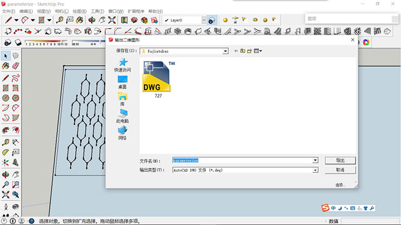Viewport: 401px width, 225px height.
Task: Select the 727 DWG file thumbnail
Action: point(159,79)
